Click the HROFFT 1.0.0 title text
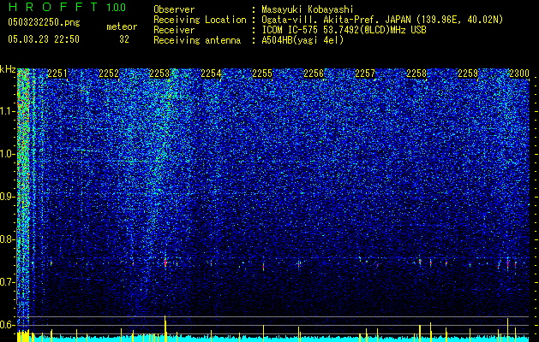Image resolution: width=539 pixels, height=342 pixels. tap(68, 7)
